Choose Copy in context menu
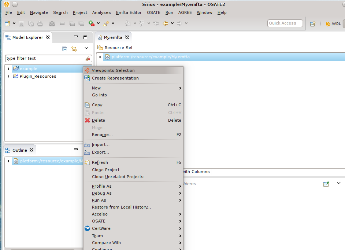The width and height of the screenshot is (345, 250). tap(133, 105)
